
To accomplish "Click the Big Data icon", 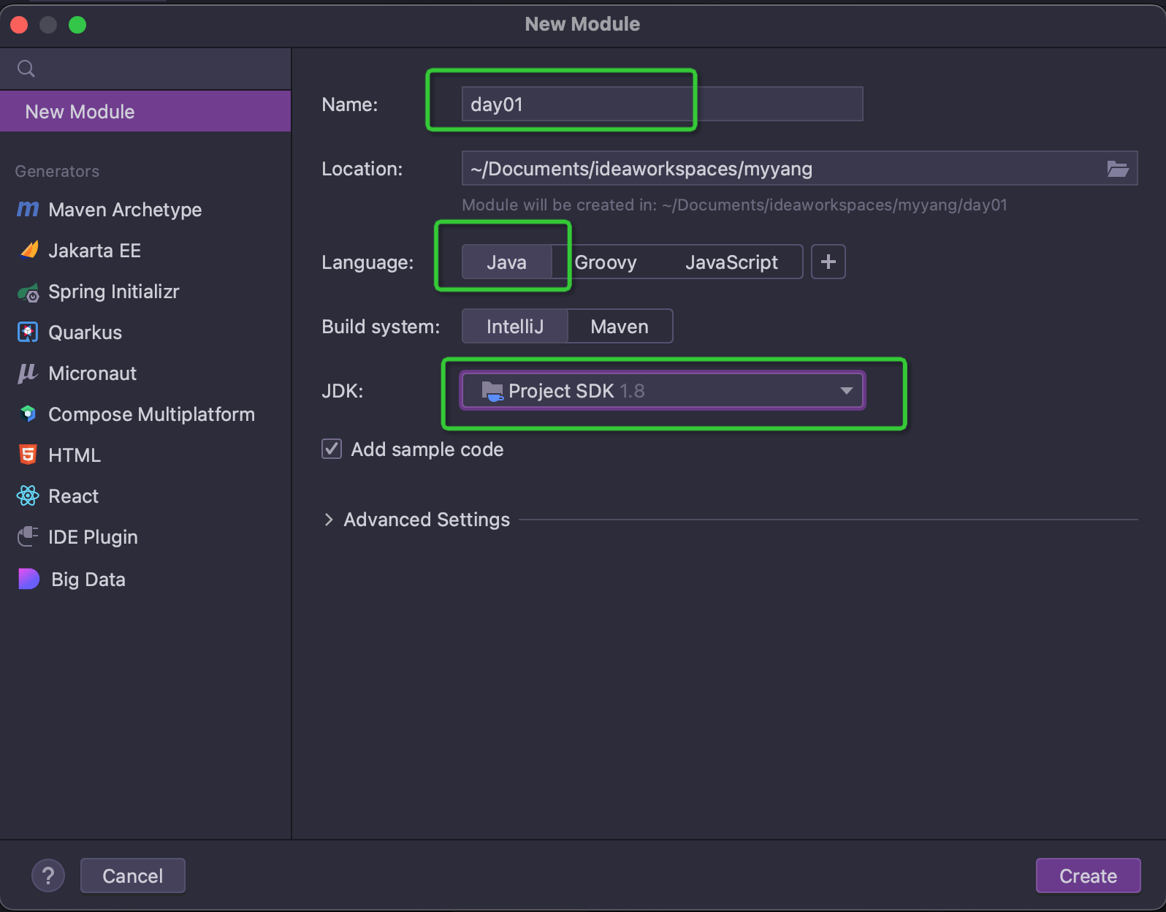I will tap(28, 579).
